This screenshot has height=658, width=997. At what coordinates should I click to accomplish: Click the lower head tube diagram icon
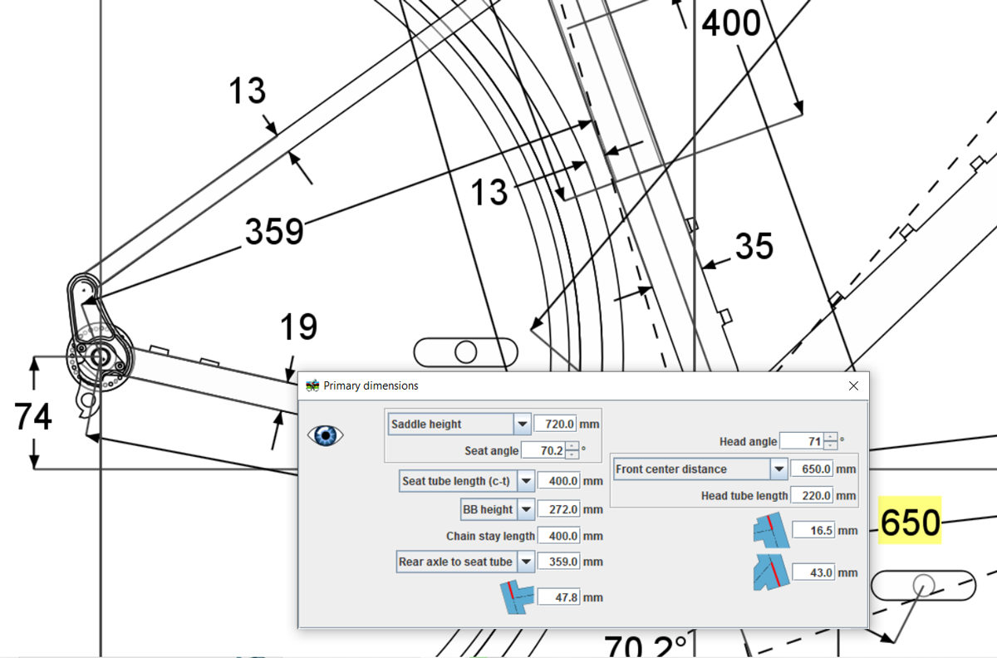pos(769,572)
